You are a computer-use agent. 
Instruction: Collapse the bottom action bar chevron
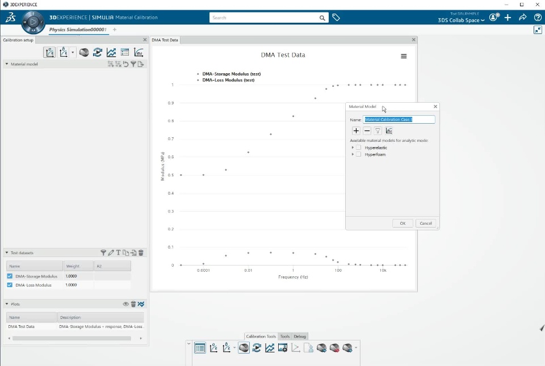click(188, 344)
